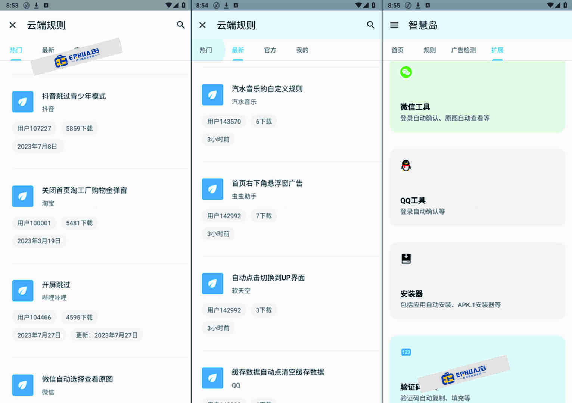Open the 自动点击切换到UP界面 rule
The height and width of the screenshot is (403, 572).
click(x=268, y=278)
